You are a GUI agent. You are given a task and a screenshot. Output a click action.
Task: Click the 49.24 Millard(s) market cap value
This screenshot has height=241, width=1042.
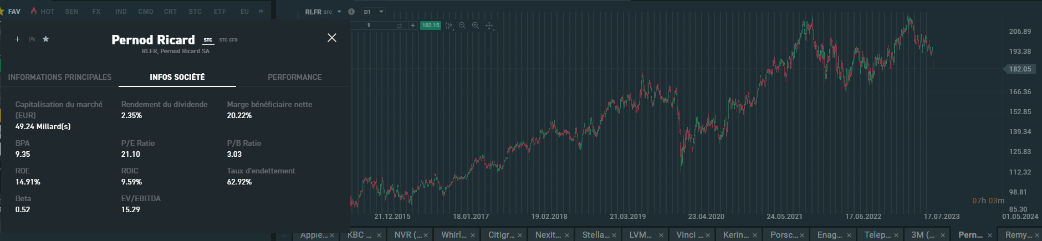coord(43,126)
